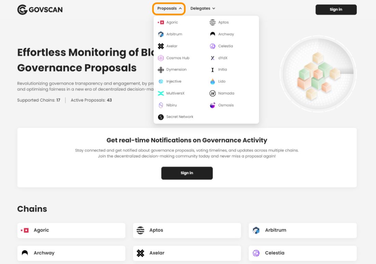Viewport: 376px width, 264px height.
Task: Click the Cosmos Hub icon in dropdown
Action: point(161,58)
